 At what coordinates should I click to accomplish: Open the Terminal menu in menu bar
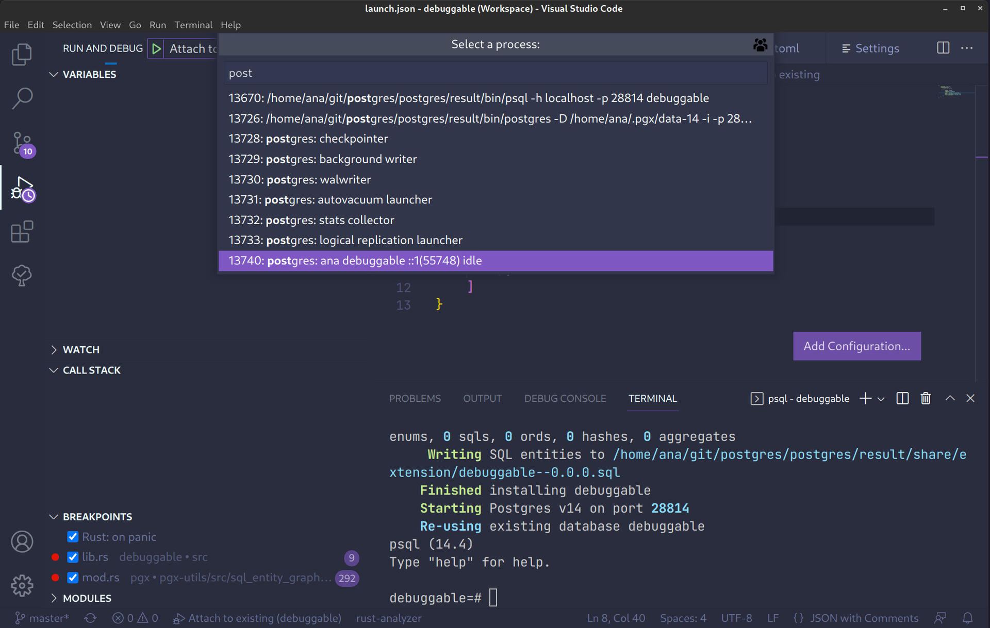[x=193, y=25]
